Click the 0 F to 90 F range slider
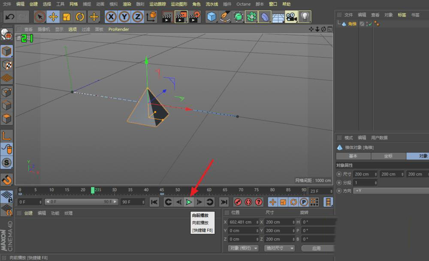This screenshot has width=429, height=261. click(81, 202)
